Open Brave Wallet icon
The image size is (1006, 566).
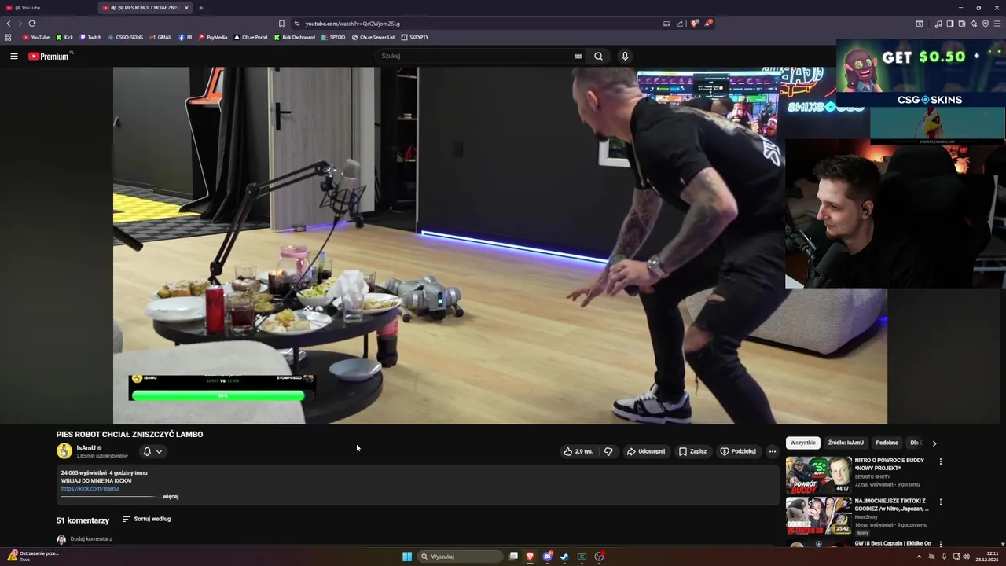[961, 24]
